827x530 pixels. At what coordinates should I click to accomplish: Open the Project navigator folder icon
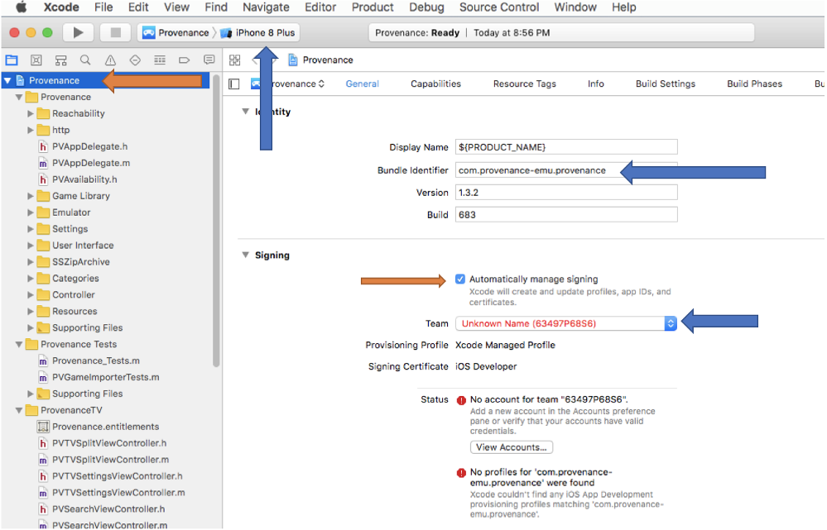(x=12, y=60)
